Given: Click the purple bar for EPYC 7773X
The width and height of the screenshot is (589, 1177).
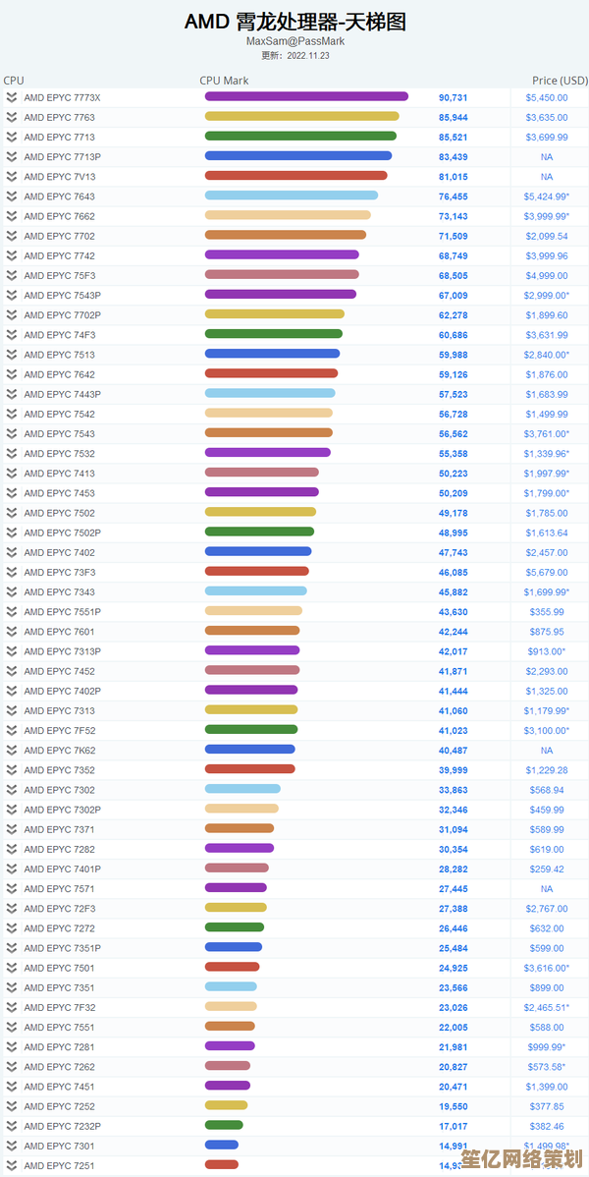Looking at the screenshot, I should pos(306,96).
